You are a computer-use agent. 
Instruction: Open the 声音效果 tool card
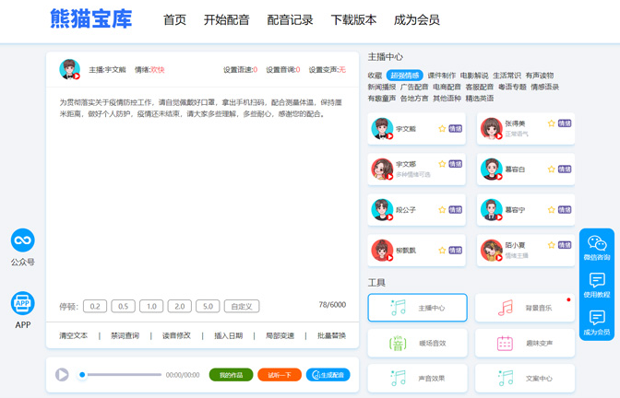coord(417,379)
